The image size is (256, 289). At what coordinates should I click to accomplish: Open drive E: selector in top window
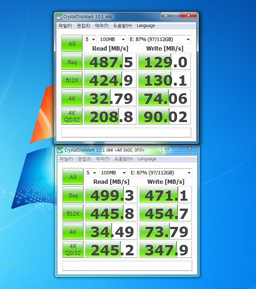click(160, 39)
